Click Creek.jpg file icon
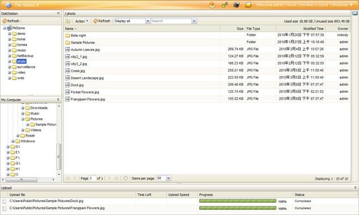This screenshot has height=215, width=359. (x=67, y=71)
